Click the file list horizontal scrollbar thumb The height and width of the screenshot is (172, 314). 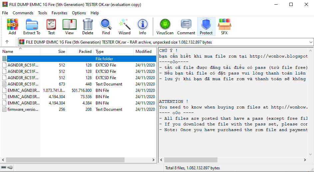tap(65, 160)
